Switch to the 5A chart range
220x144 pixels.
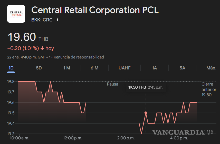coord(182,68)
